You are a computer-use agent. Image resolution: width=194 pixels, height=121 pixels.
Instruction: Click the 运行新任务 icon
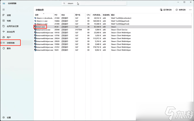161,10
